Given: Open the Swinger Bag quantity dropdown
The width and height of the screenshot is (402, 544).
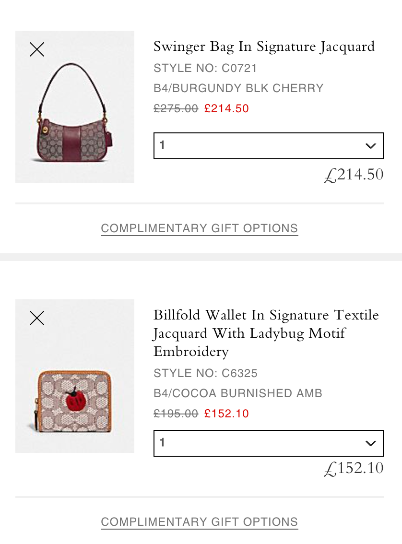Looking at the screenshot, I should [269, 146].
